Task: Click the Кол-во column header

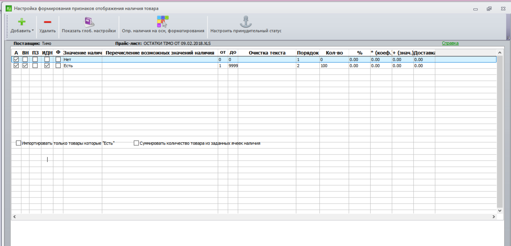Action: coord(334,53)
